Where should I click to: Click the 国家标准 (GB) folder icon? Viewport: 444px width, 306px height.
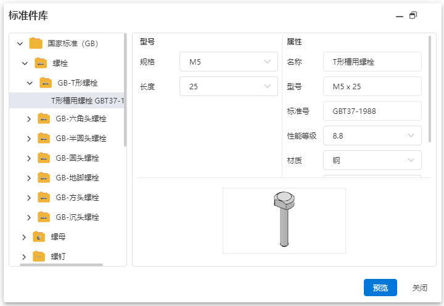[36, 43]
